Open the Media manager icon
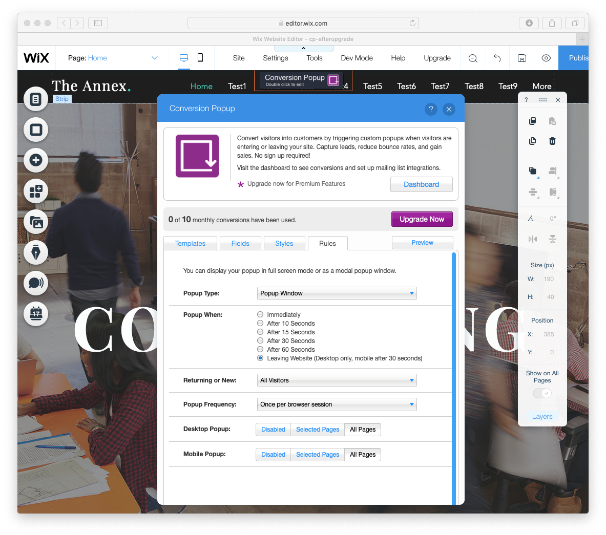This screenshot has height=535, width=606. coord(35,222)
